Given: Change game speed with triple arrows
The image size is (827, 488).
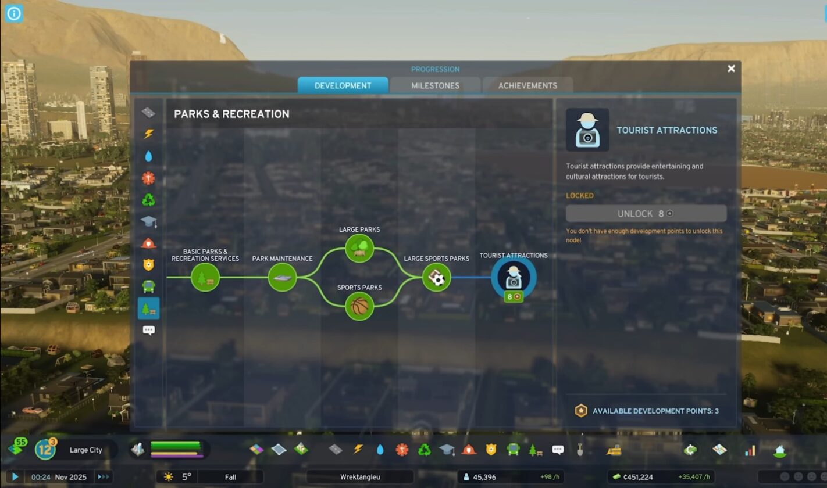Looking at the screenshot, I should point(102,477).
